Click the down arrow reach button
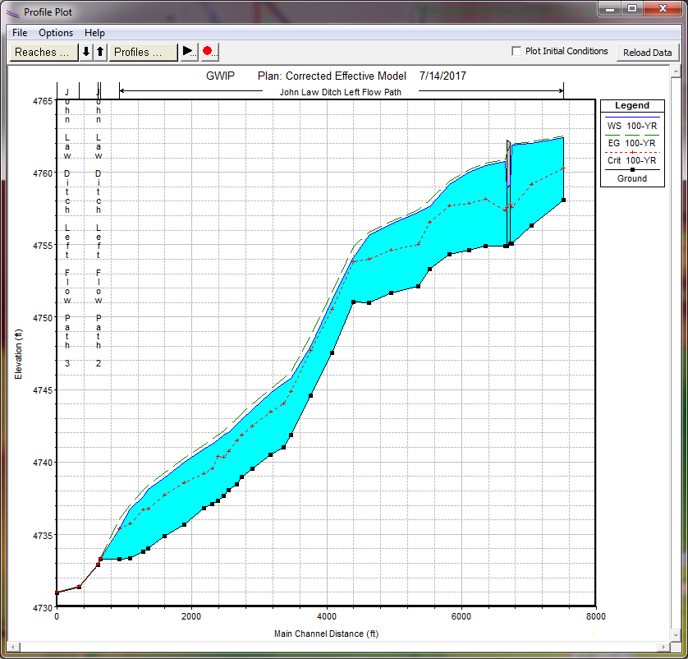This screenshot has width=688, height=659. pos(86,52)
